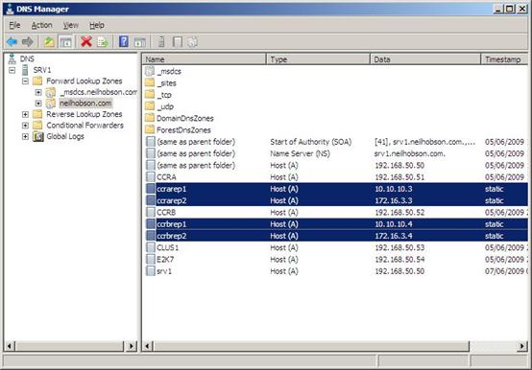Expand the Global Logs node
Viewport: 532px width, 370px height.
25,136
